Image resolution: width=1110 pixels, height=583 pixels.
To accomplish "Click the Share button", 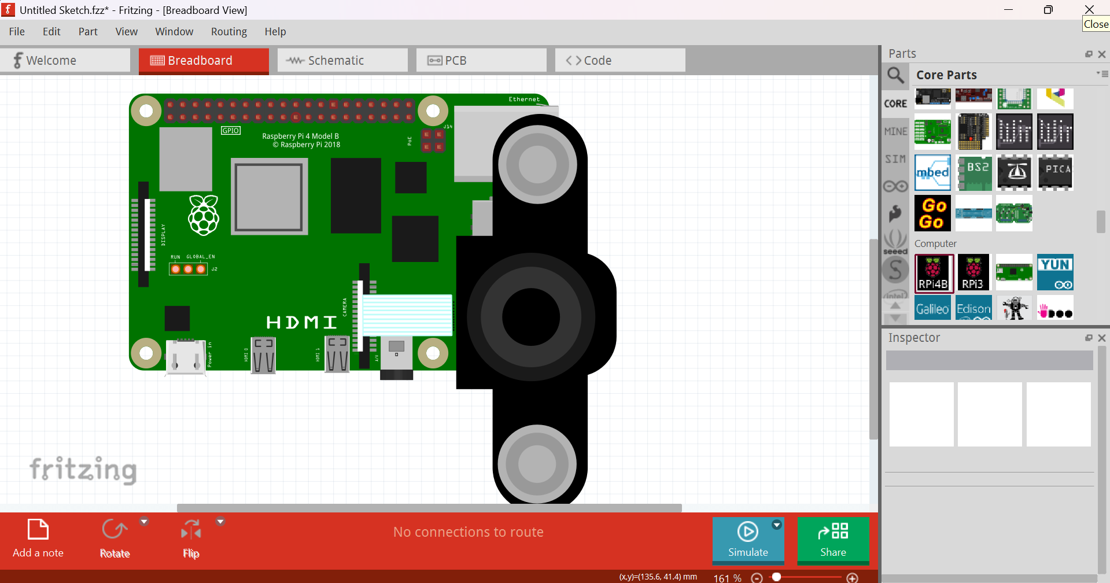I will tap(833, 540).
